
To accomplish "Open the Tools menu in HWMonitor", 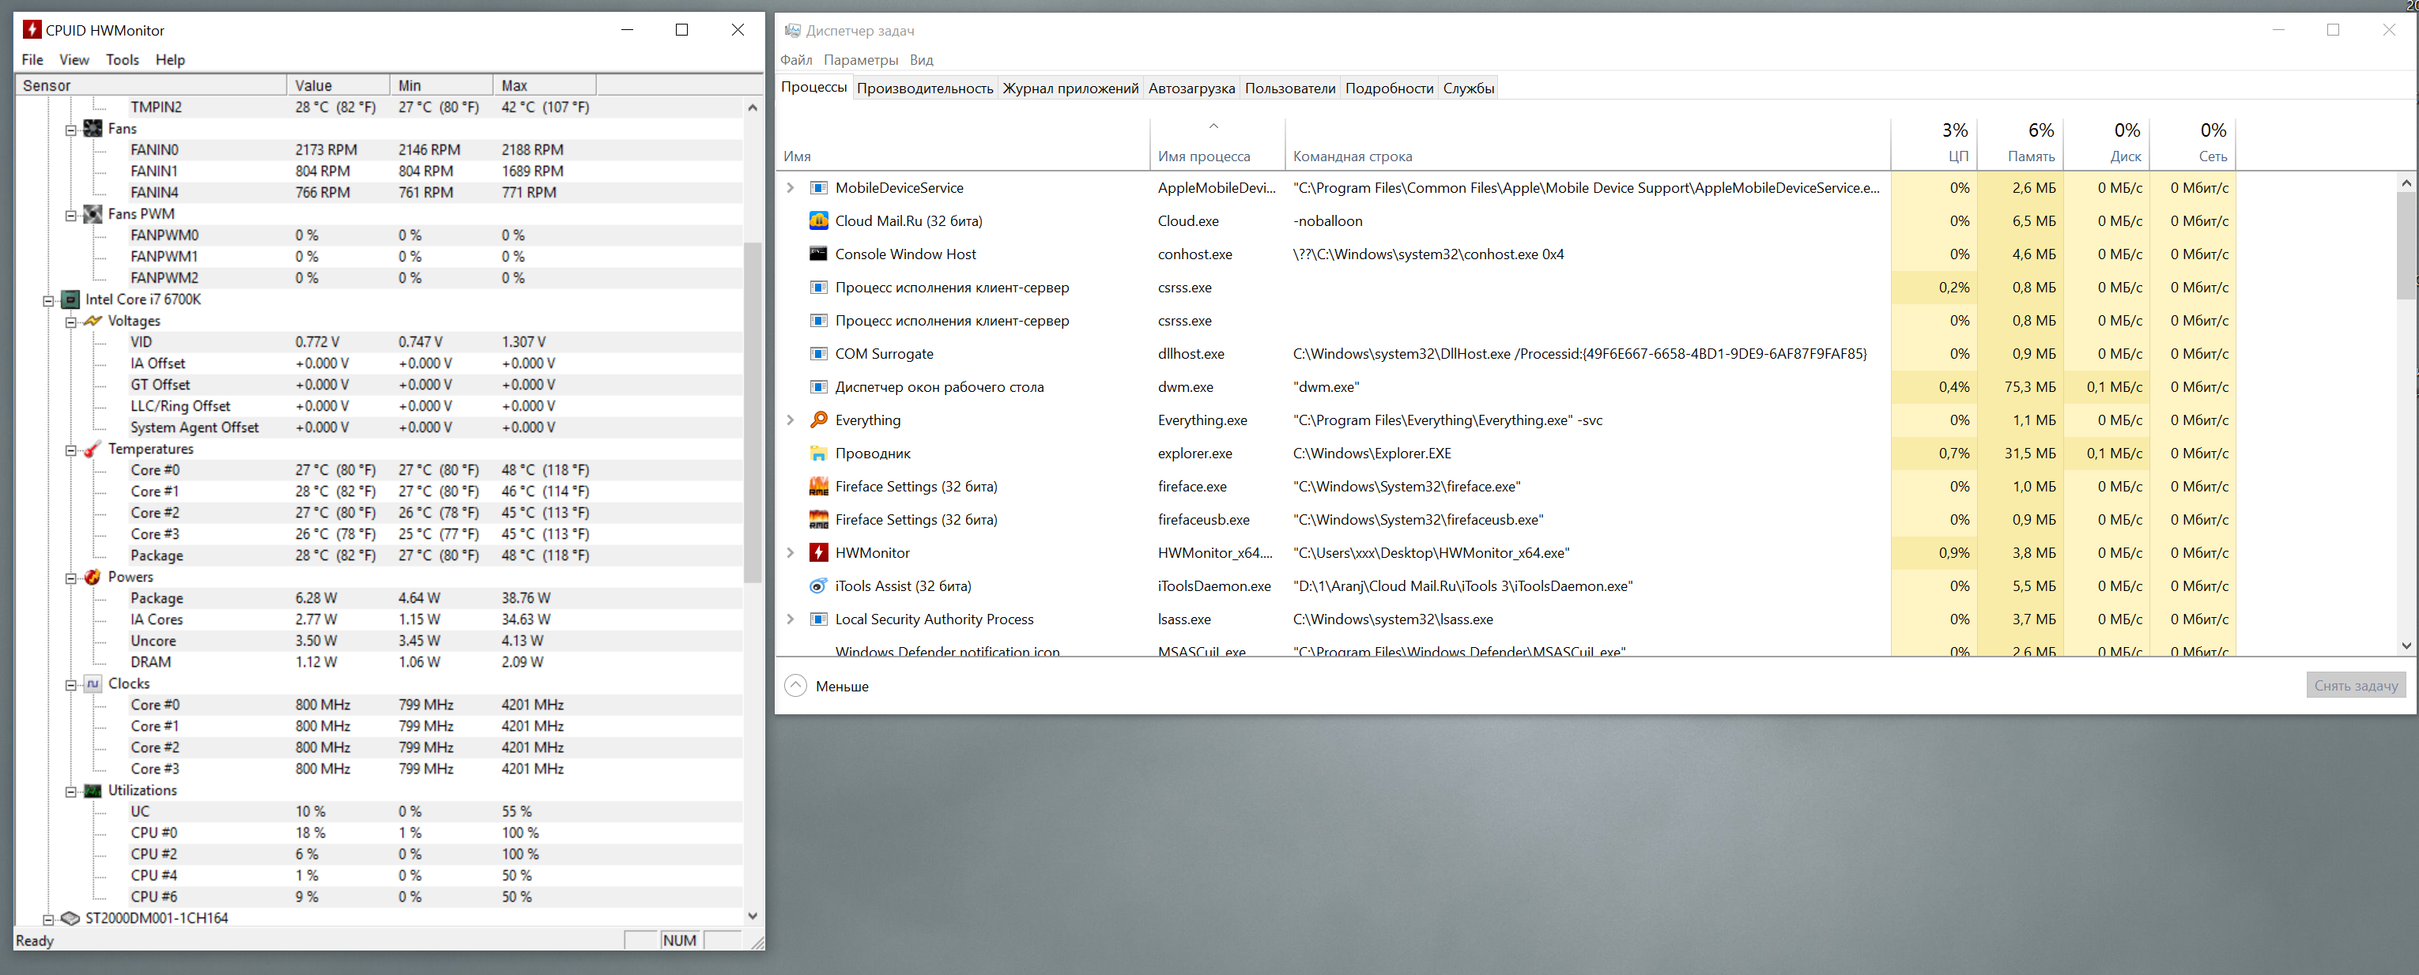I will [122, 59].
